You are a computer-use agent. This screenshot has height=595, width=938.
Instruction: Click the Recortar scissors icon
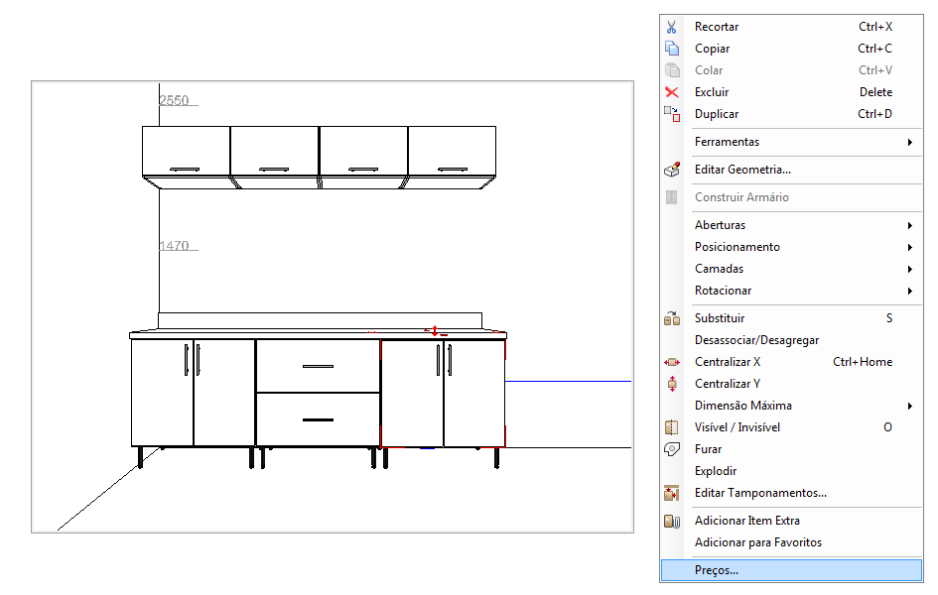(x=672, y=27)
